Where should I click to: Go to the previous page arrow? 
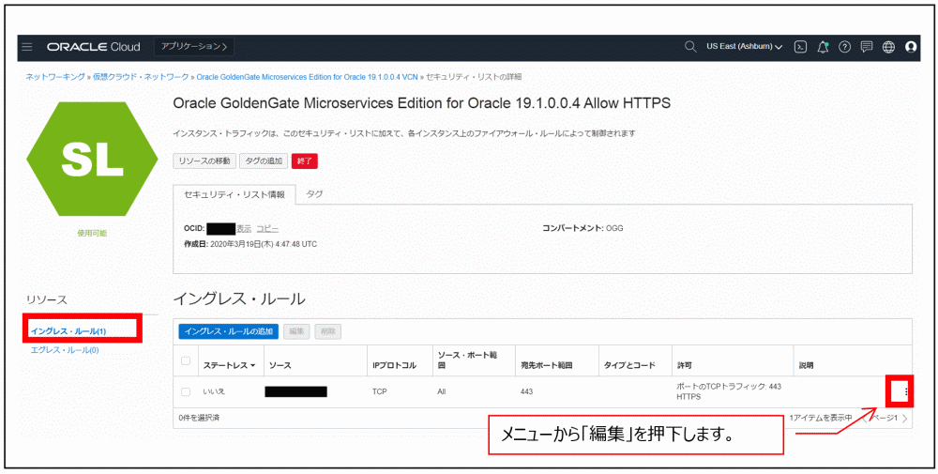tap(866, 418)
